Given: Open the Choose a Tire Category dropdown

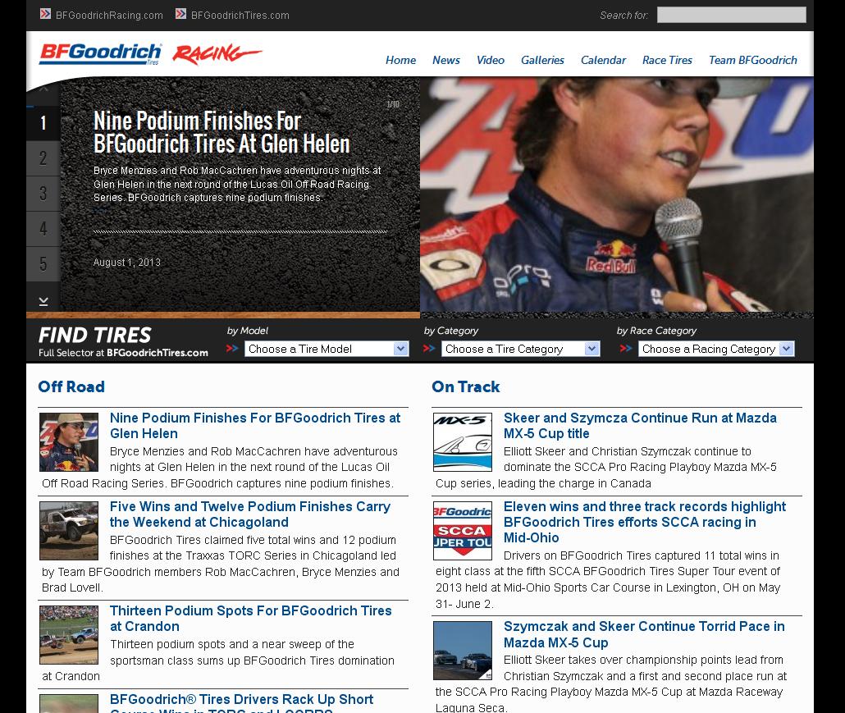Looking at the screenshot, I should (520, 349).
